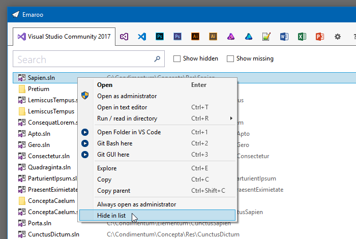Open the PowerPoint tab icon
Screen dimensions: 356x239
coord(320,37)
